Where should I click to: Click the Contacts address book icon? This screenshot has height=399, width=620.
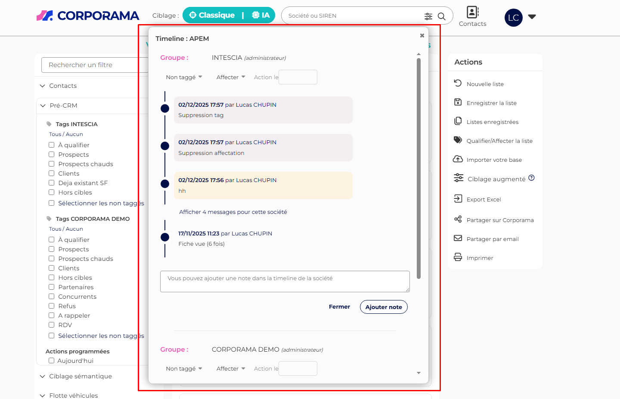472,12
